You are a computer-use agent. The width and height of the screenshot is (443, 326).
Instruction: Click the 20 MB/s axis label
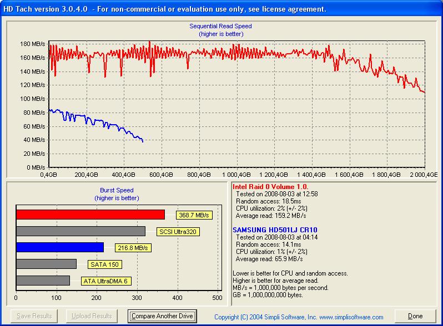(x=34, y=154)
